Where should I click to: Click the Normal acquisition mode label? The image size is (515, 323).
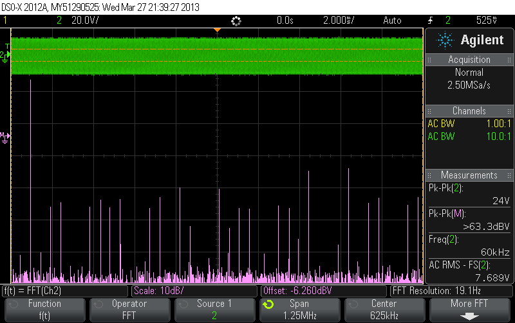[x=469, y=73]
